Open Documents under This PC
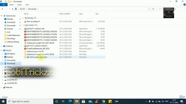 point(11,60)
